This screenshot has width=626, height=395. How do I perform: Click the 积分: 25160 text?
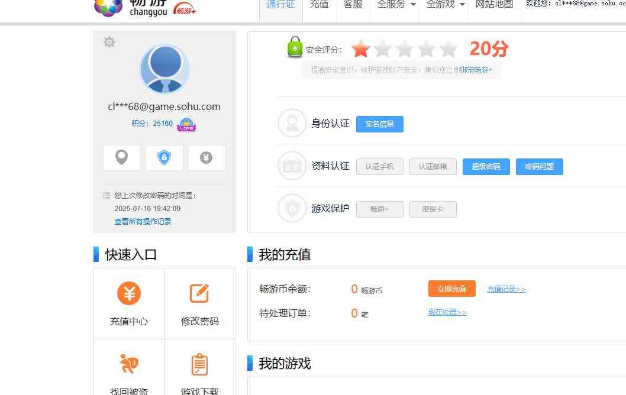(152, 124)
